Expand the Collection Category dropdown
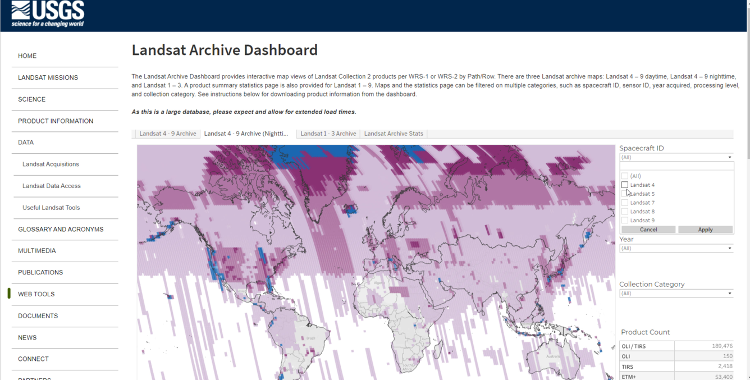Viewport: 750px width, 380px height. [x=676, y=294]
